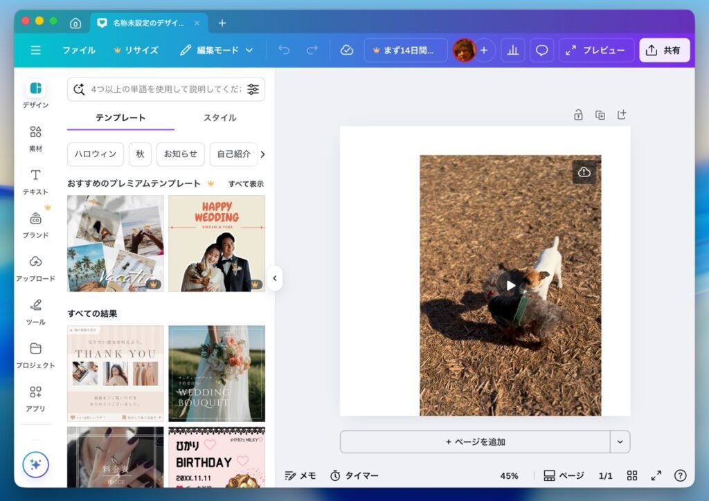Open the analytics bar chart icon
The height and width of the screenshot is (501, 709).
513,51
